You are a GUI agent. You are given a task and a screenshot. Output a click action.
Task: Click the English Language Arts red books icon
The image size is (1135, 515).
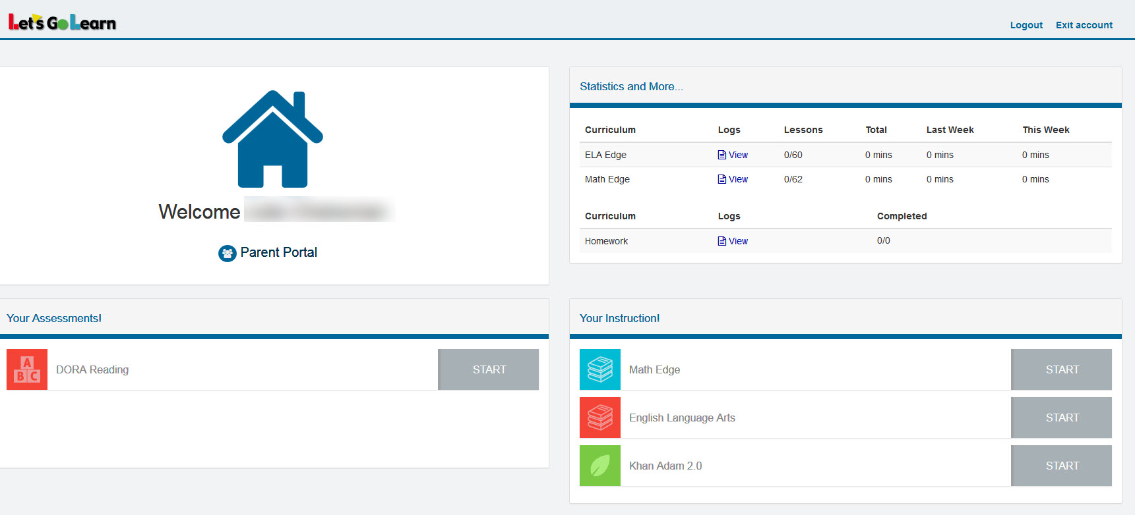pos(600,418)
